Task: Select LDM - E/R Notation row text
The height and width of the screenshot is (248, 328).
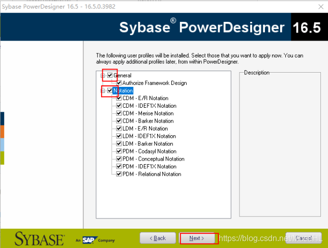Action: pos(145,129)
